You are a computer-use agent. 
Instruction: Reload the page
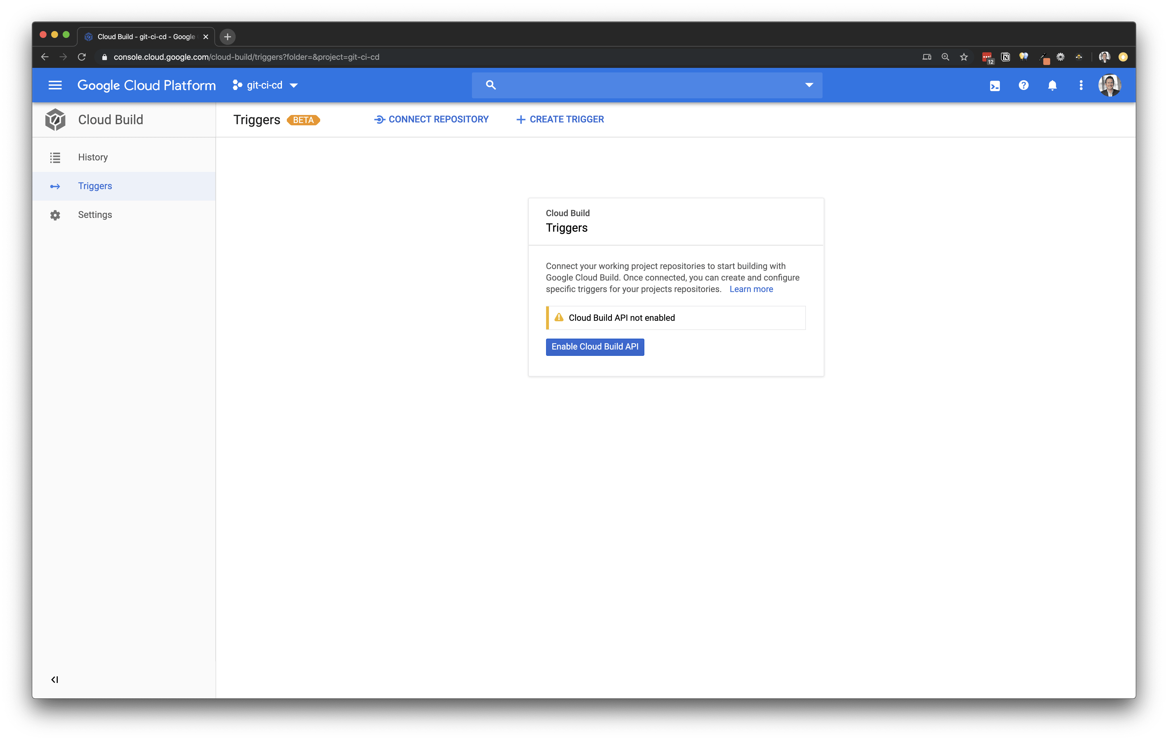pos(82,57)
